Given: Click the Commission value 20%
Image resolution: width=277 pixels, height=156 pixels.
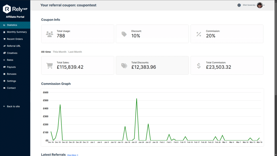Looking at the screenshot, I should pyautogui.click(x=210, y=36).
